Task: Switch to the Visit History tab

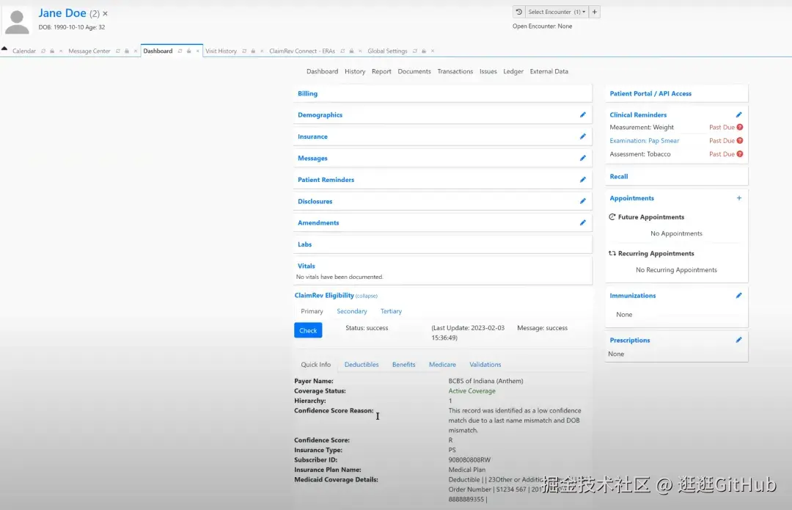Action: [221, 51]
